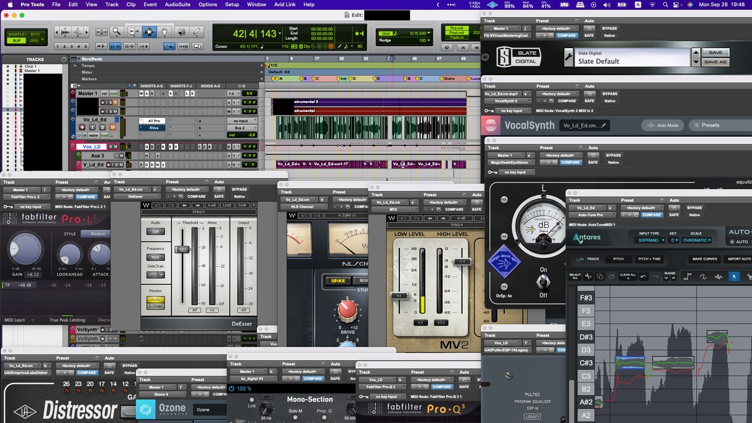The width and height of the screenshot is (752, 423).
Task: Activate the Scrubber speaker tool
Action: coord(181,32)
